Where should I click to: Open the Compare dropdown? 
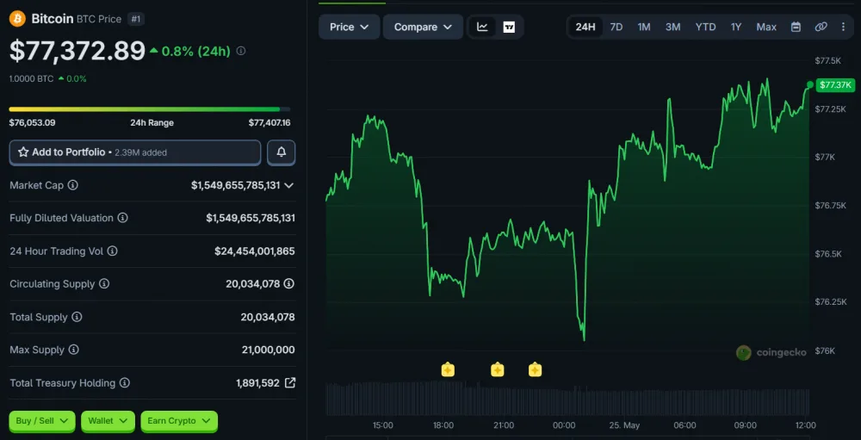(x=423, y=27)
